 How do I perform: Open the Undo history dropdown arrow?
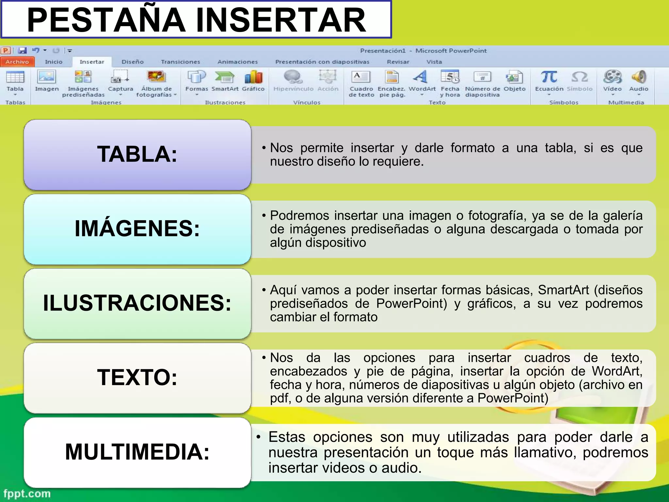click(45, 50)
